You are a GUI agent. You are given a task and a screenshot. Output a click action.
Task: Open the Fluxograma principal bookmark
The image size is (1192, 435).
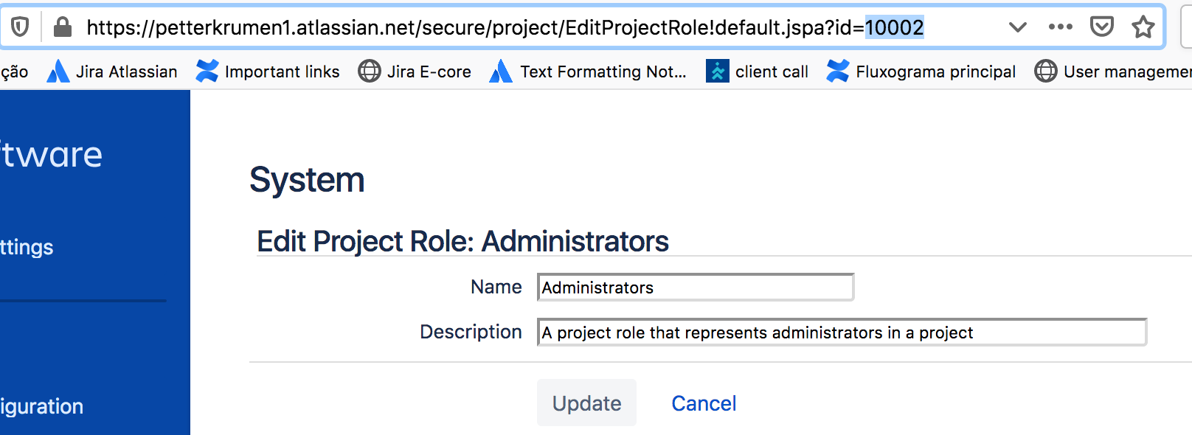pos(921,72)
